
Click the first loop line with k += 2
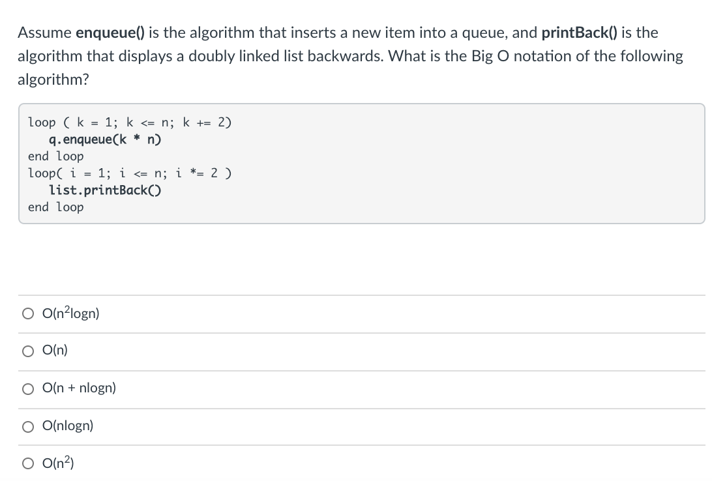130,123
